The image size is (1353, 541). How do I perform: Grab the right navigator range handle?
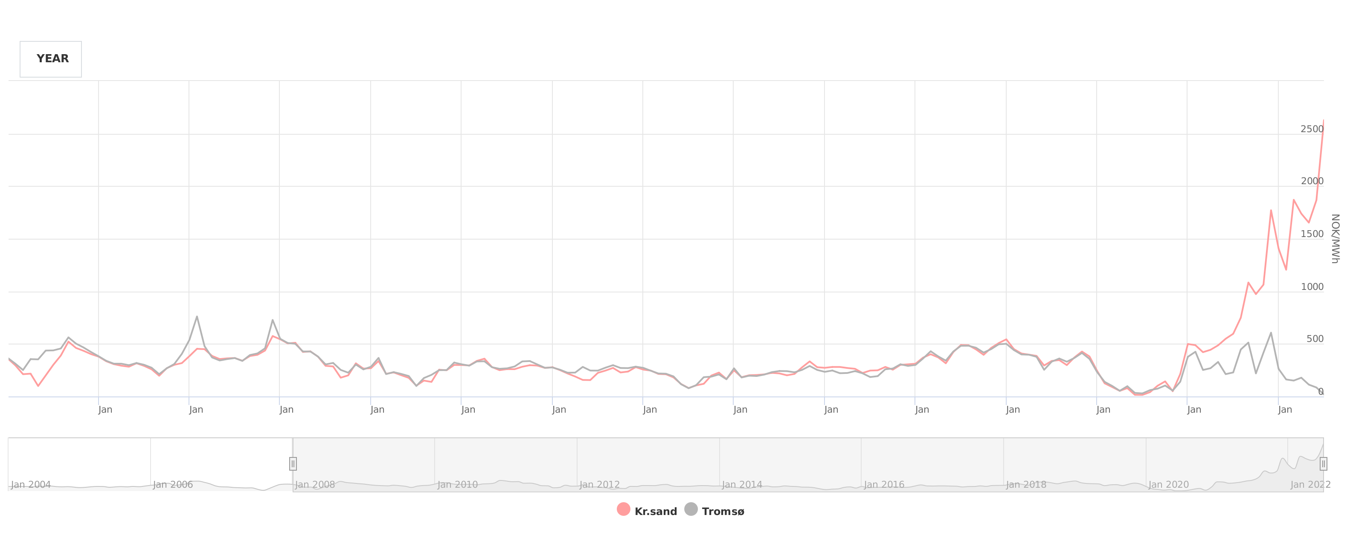(1323, 464)
